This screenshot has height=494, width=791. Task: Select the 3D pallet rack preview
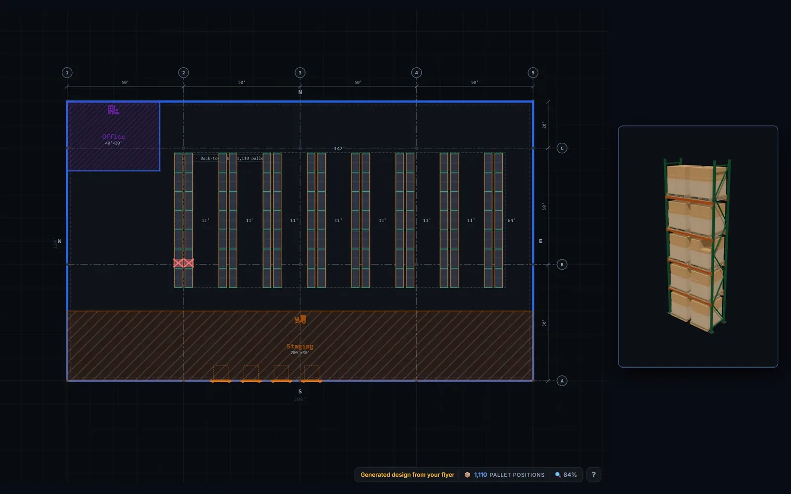[x=698, y=247]
